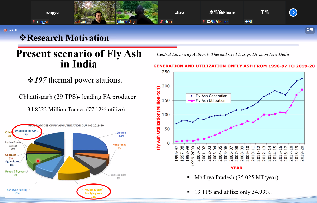Click the 'Mine filling 5%' pie label

pos(119,147)
